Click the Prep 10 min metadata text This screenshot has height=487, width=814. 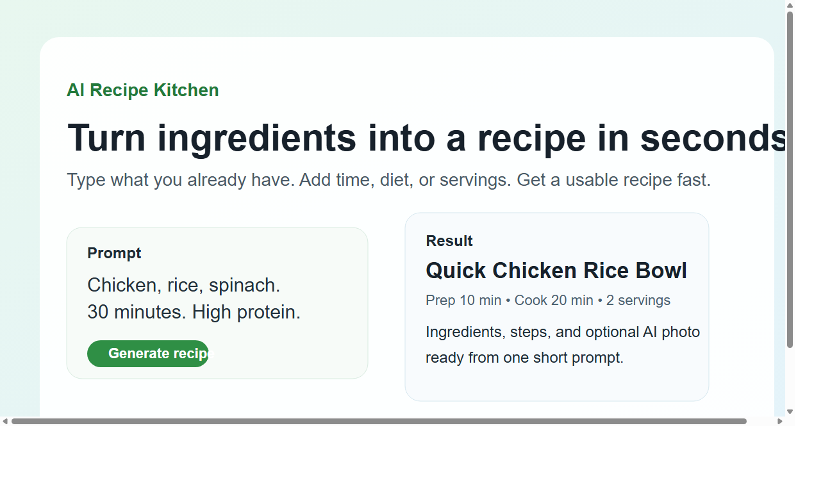point(463,299)
